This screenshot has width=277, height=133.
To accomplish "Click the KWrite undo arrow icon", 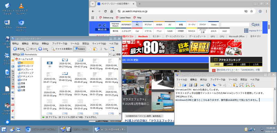I will pos(214,85).
